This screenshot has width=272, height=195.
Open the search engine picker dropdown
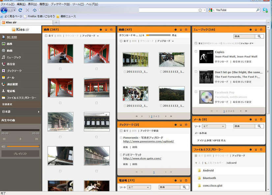[x=211, y=10]
